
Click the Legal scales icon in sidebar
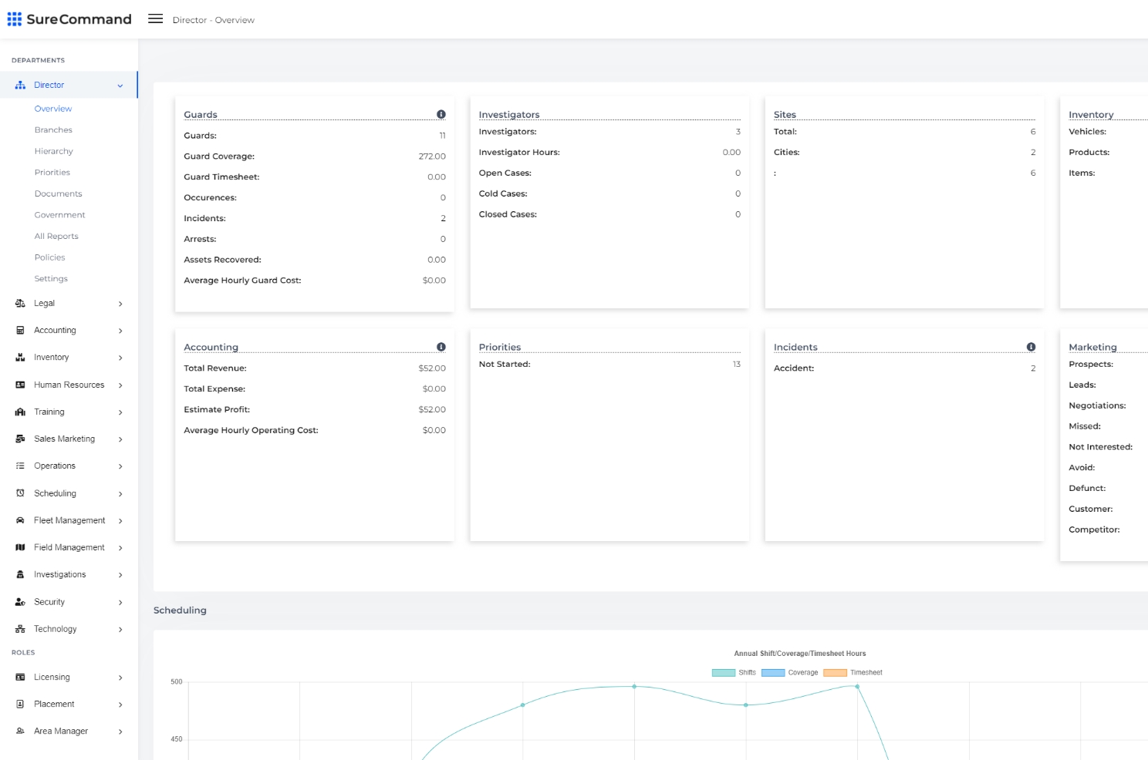tap(20, 304)
